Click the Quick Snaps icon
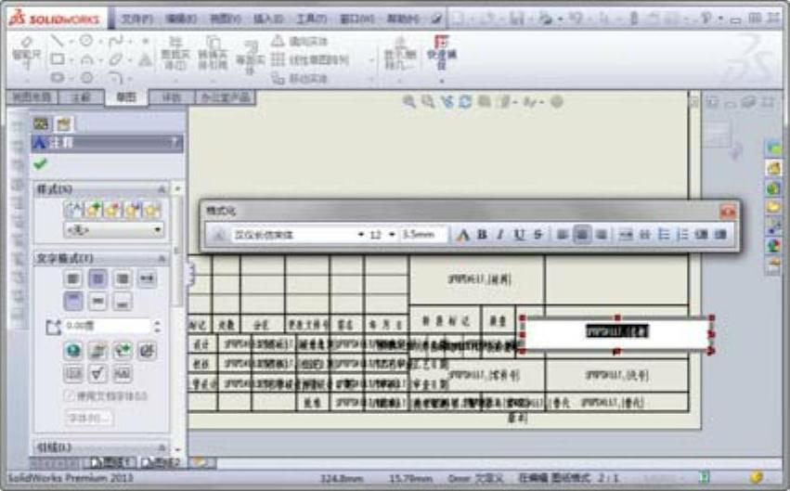 pyautogui.click(x=441, y=52)
